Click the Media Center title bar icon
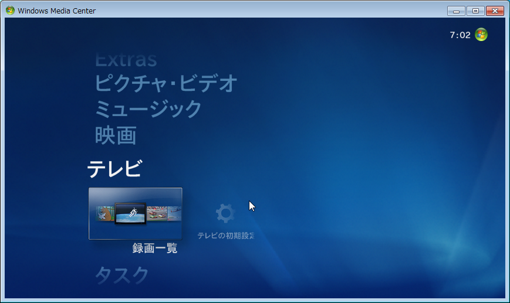510x303 pixels. click(10, 11)
